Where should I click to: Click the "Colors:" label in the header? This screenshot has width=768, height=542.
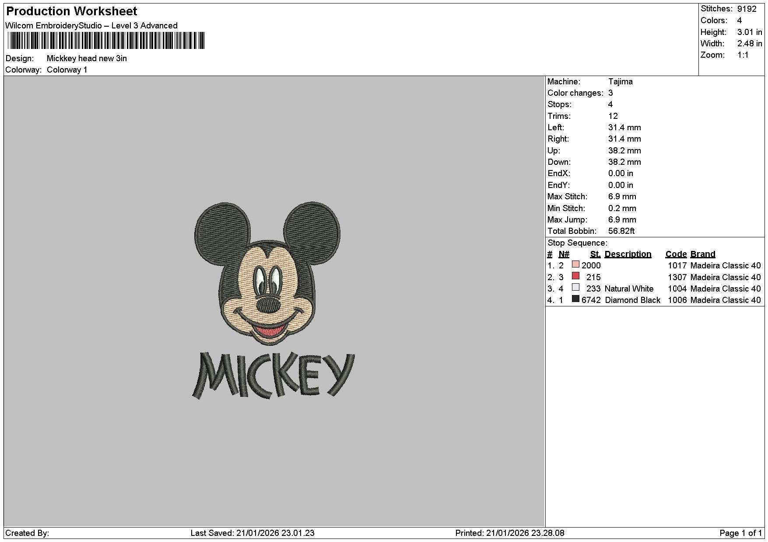click(x=714, y=21)
